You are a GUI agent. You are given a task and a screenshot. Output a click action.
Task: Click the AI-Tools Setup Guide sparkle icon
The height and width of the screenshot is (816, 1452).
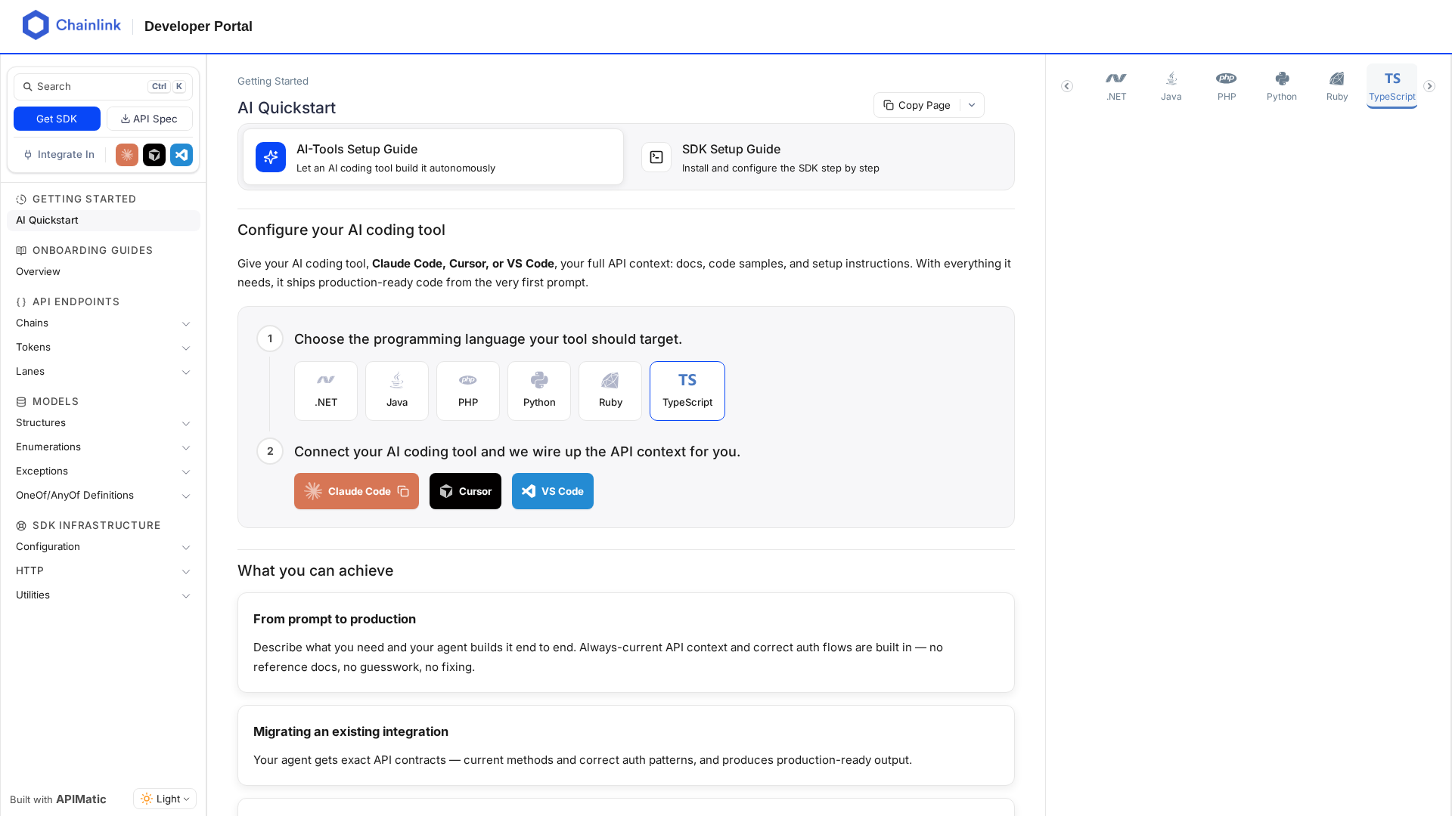[x=271, y=157]
